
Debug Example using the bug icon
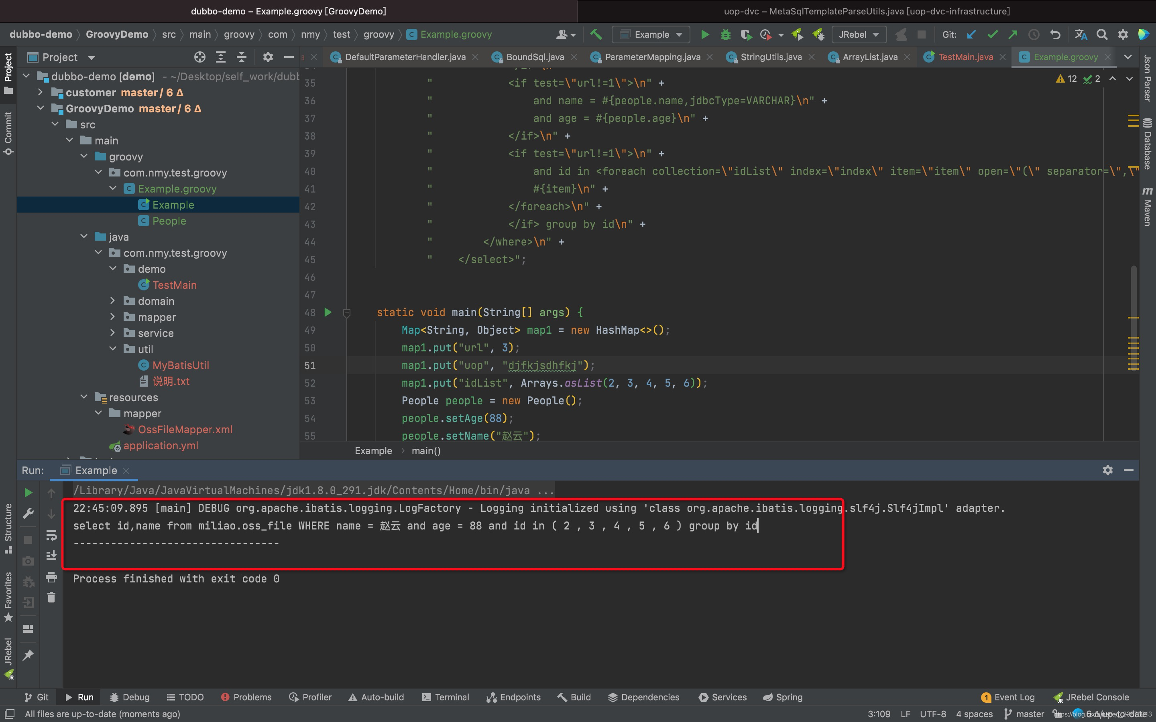point(726,34)
